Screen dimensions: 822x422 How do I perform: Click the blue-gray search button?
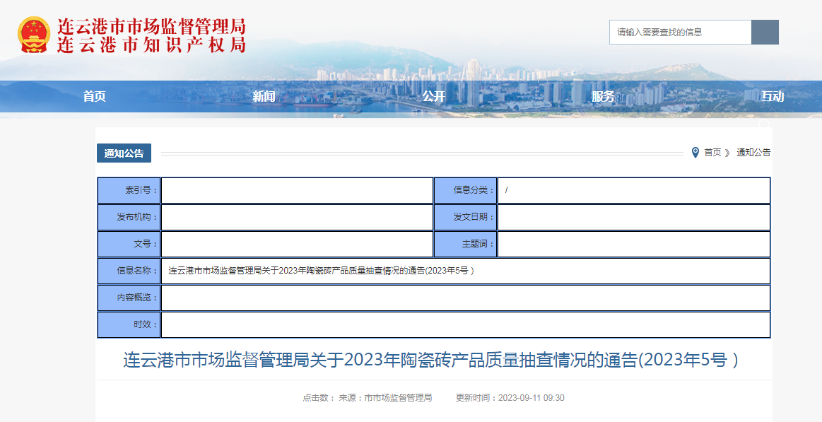coord(765,32)
